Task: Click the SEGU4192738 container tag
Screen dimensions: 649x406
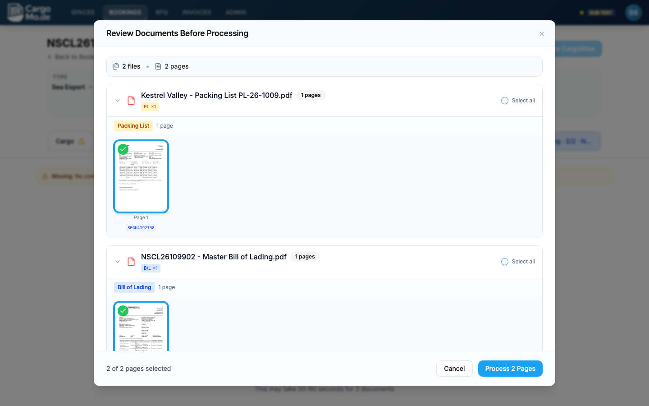Action: pos(141,228)
